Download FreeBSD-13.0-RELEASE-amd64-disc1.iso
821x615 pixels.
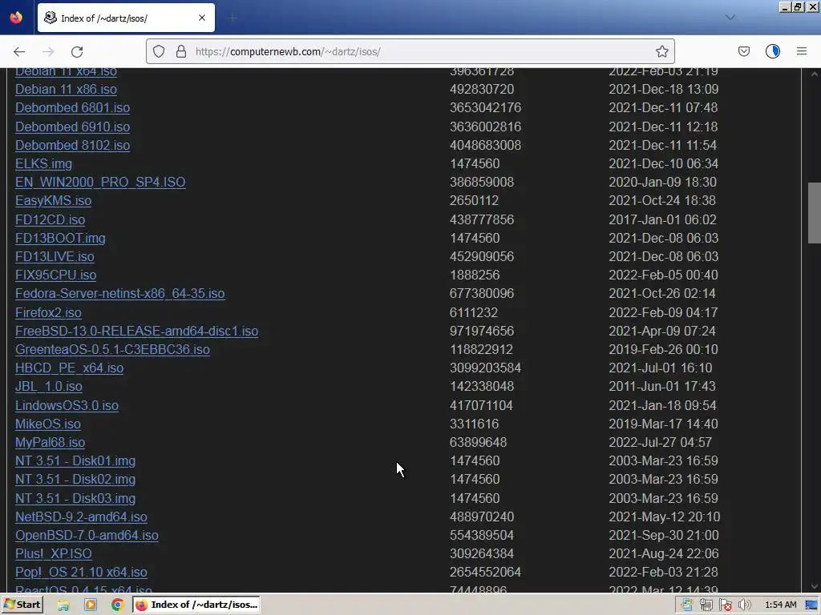coord(136,331)
